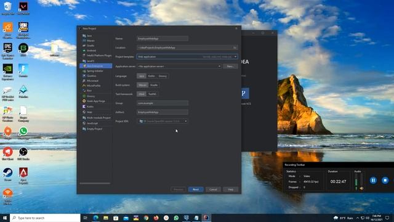Choose Maven as the build system
The image size is (394, 222).
click(142, 85)
